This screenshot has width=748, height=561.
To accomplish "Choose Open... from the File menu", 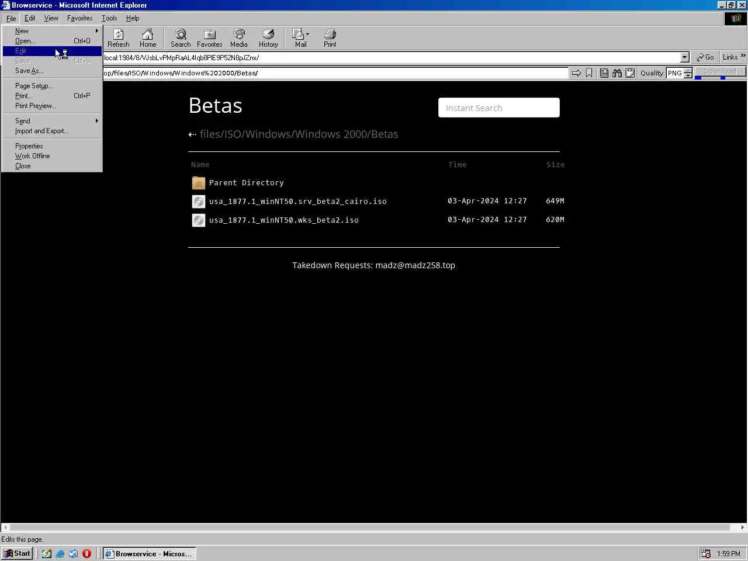I will (52, 41).
